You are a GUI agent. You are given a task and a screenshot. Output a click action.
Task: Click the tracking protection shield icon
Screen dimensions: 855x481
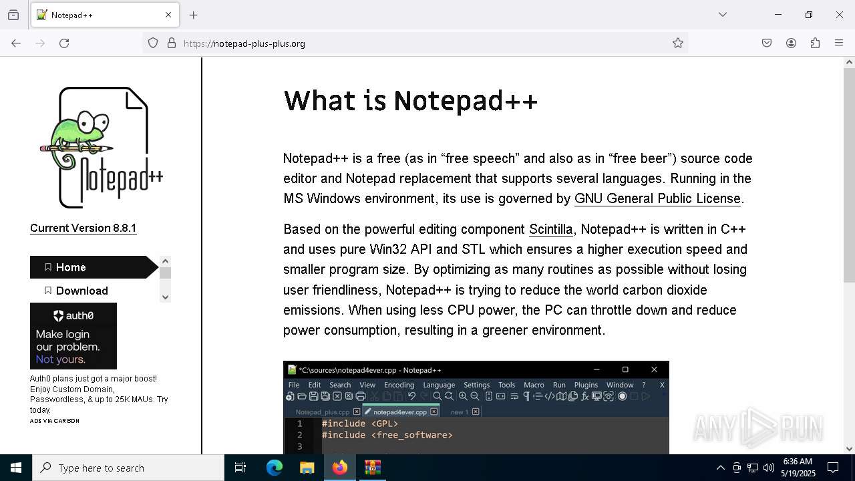point(153,43)
